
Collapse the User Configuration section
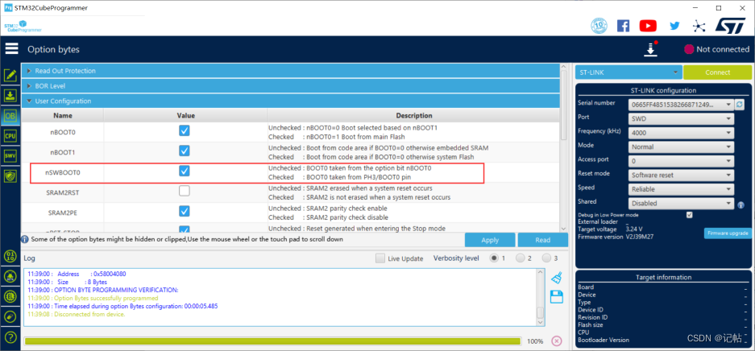click(x=290, y=101)
